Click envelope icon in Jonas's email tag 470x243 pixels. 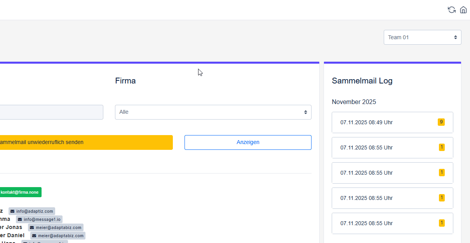tap(32, 227)
